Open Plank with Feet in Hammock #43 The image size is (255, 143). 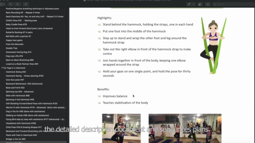[x=21, y=135]
